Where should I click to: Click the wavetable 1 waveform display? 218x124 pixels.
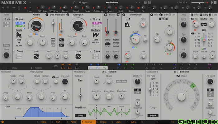(x=36, y=26)
